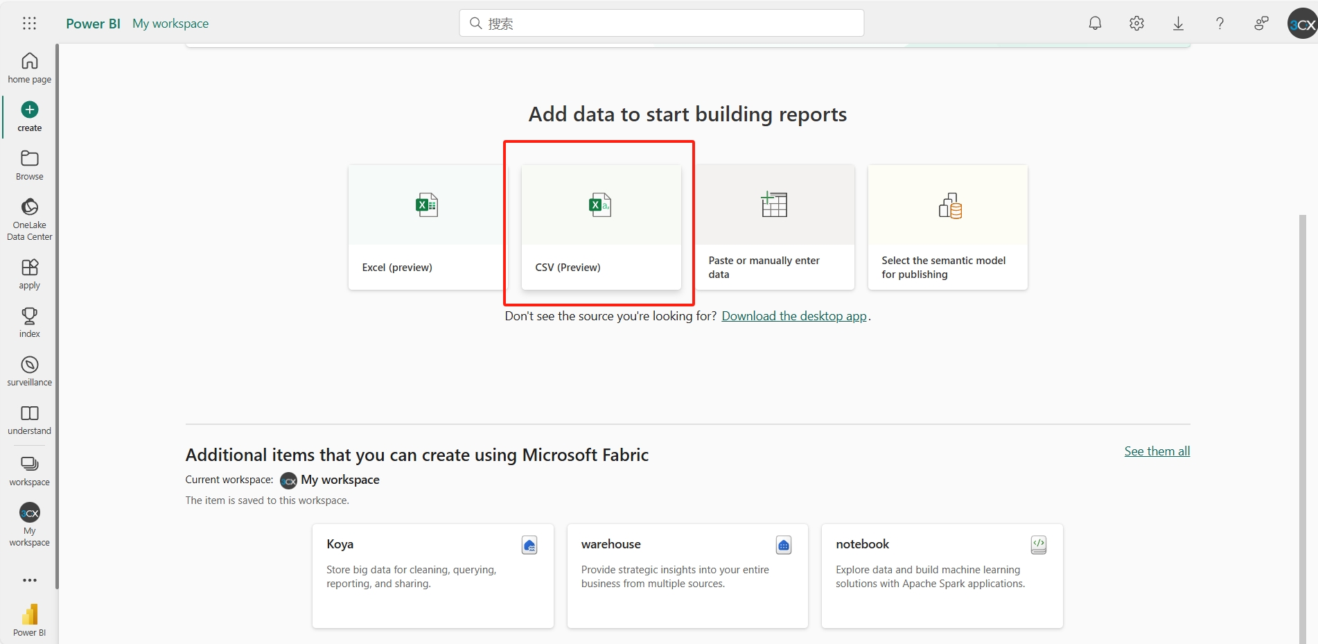Open the help menu icon
This screenshot has width=1318, height=644.
[x=1220, y=23]
